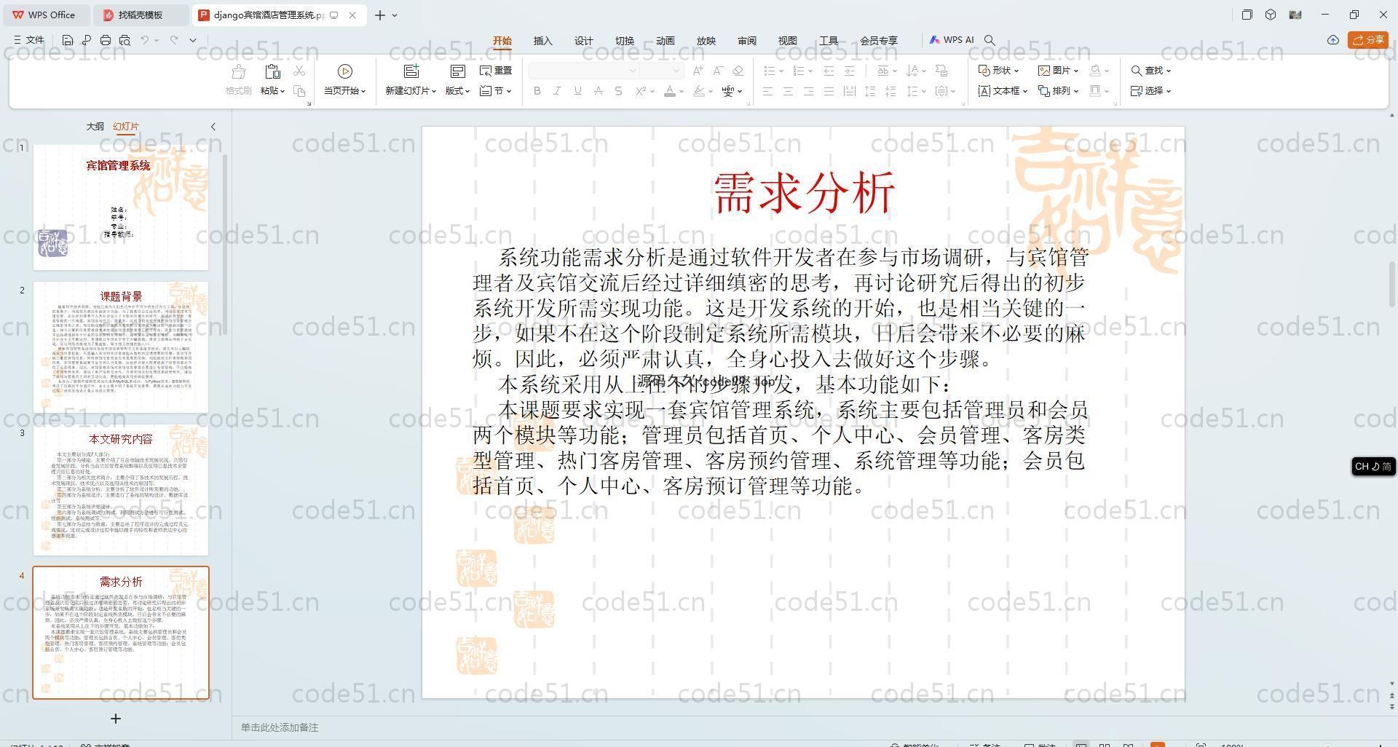The height and width of the screenshot is (747, 1398).
Task: Justify text in the ribbon
Action: click(829, 91)
